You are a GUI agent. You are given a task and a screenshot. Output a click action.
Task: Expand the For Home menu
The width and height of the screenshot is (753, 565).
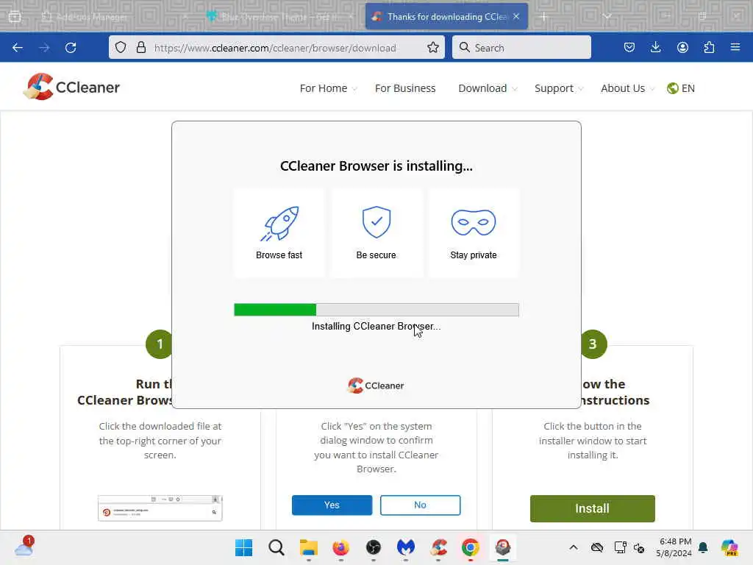pyautogui.click(x=329, y=88)
